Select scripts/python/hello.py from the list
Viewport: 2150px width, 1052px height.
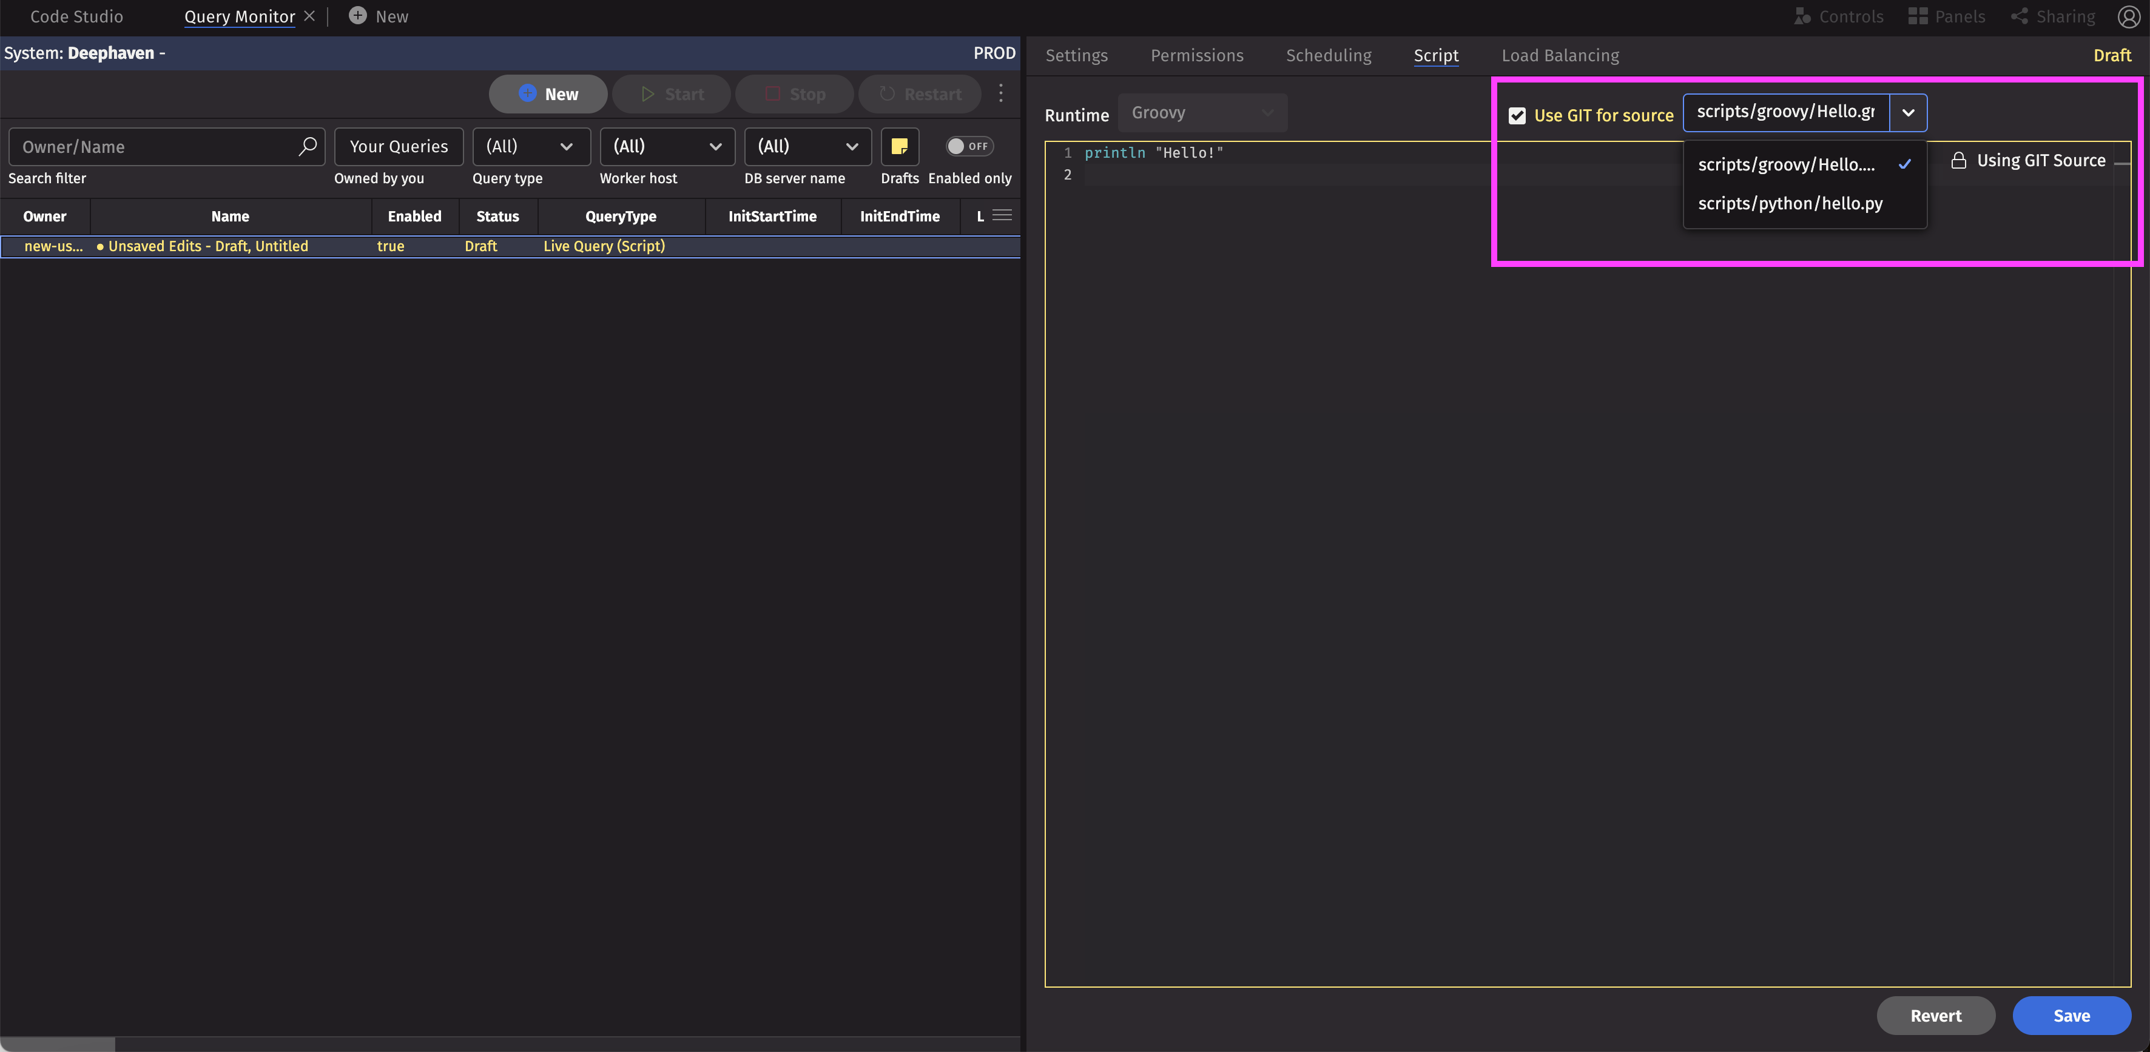tap(1790, 203)
